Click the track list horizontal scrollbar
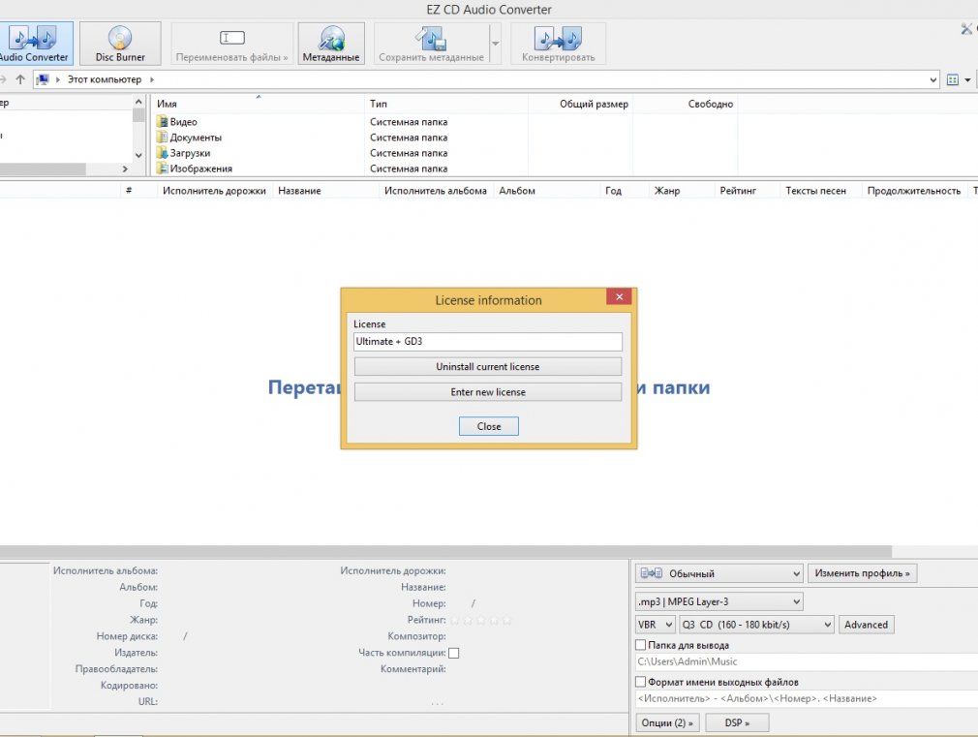This screenshot has width=978, height=737. click(x=445, y=552)
